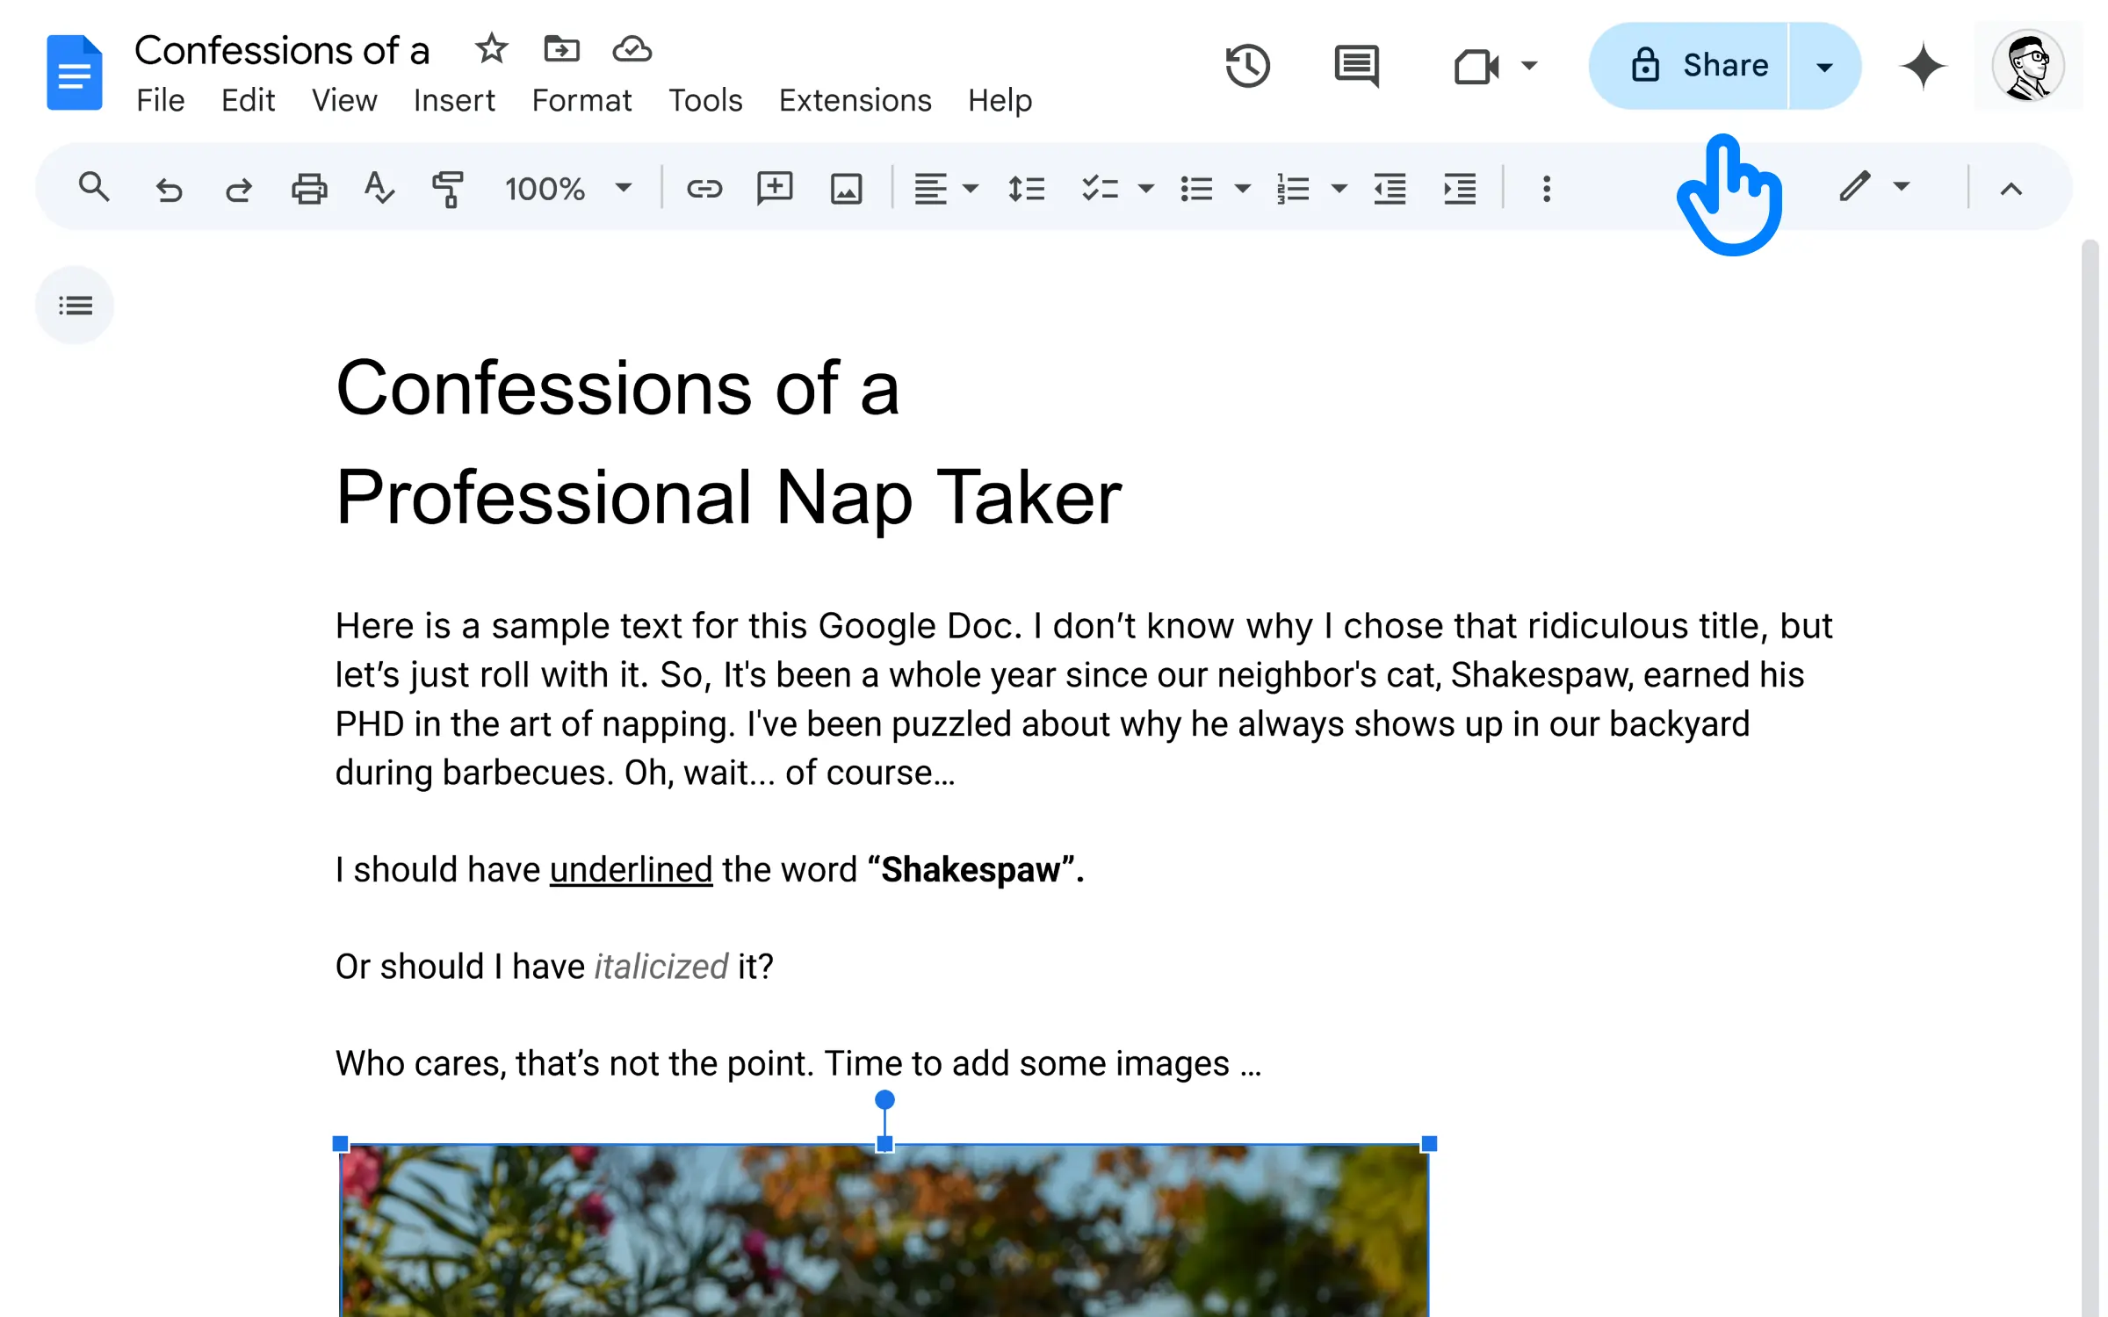This screenshot has height=1317, width=2108.
Task: Open the File menu
Action: pos(161,100)
